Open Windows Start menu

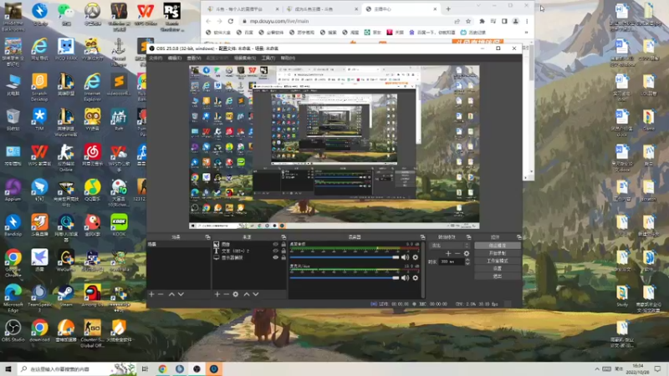8,368
